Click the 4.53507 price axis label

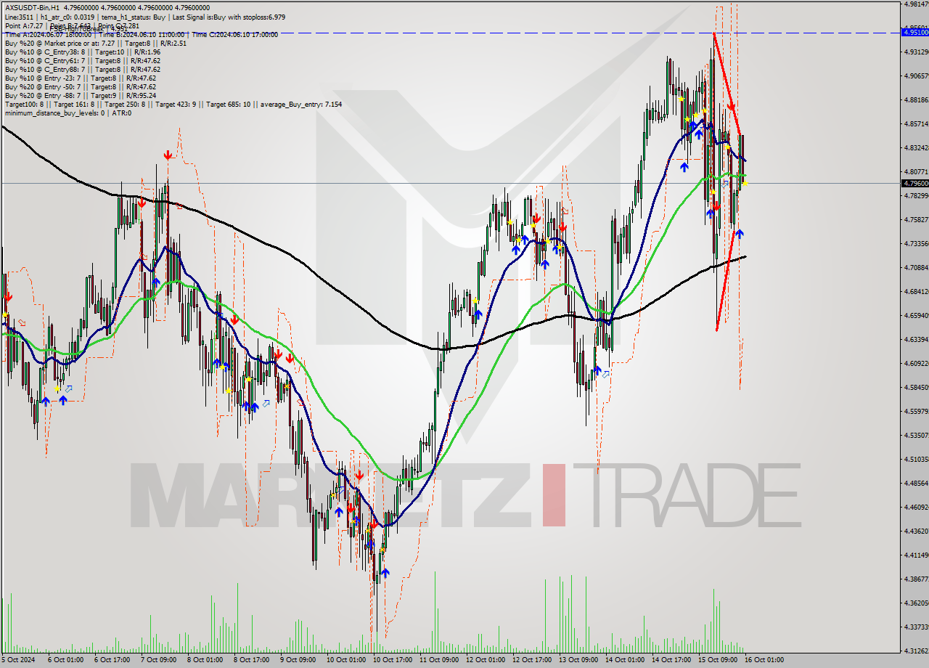click(916, 436)
